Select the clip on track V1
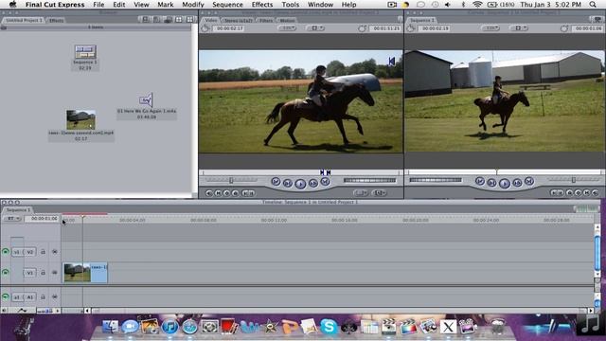 click(85, 273)
